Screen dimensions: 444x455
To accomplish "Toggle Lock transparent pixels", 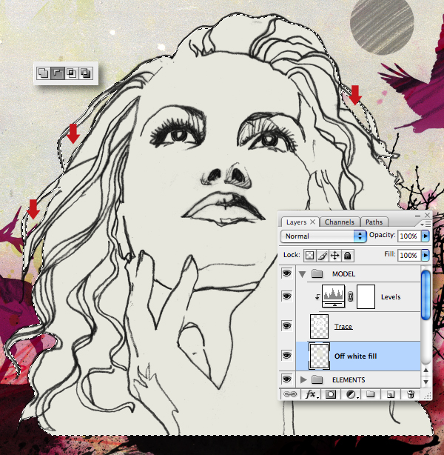I will pos(310,256).
